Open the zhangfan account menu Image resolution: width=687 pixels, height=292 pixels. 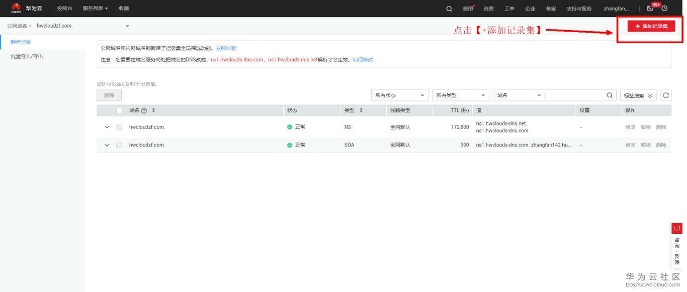pos(617,9)
